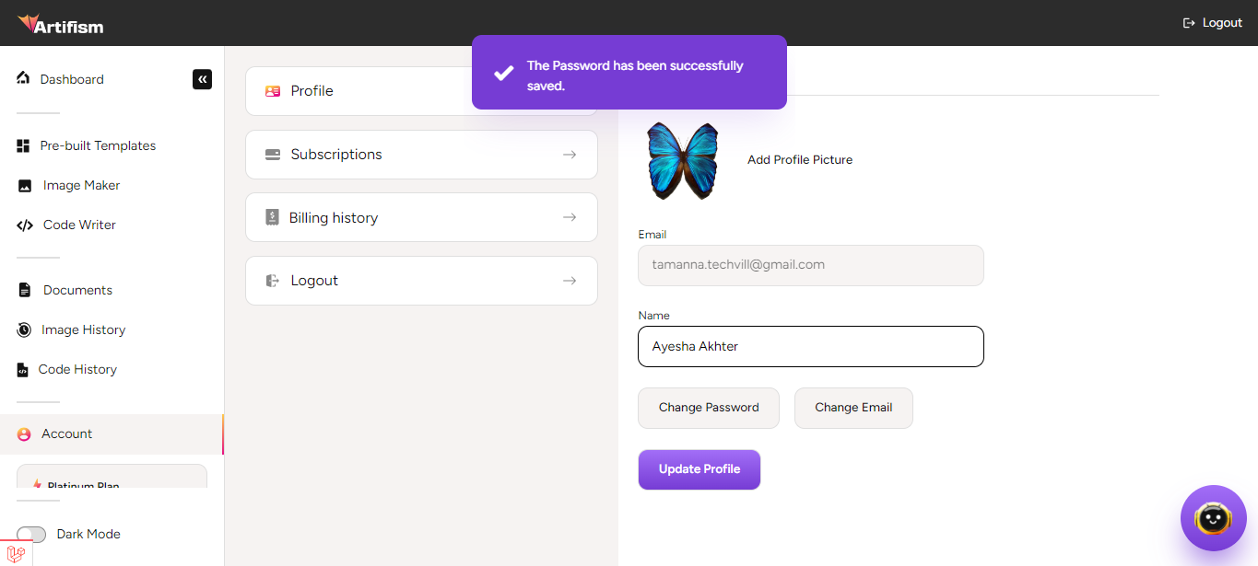Click the Dashboard home icon
1258x566 pixels.
coord(23,78)
